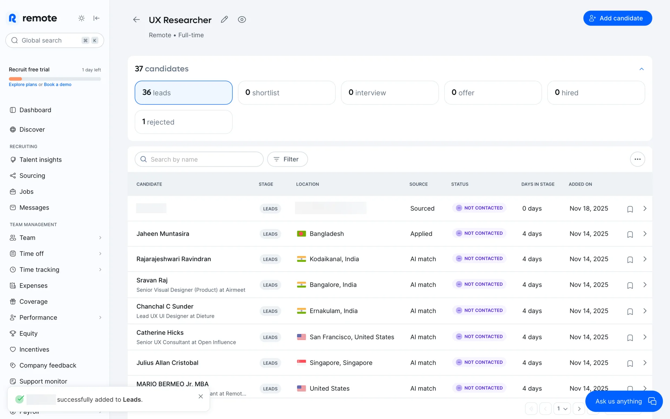Viewport: 670px width, 419px height.
Task: Collapse the sidebar with the collapse icon
Action: (x=97, y=18)
